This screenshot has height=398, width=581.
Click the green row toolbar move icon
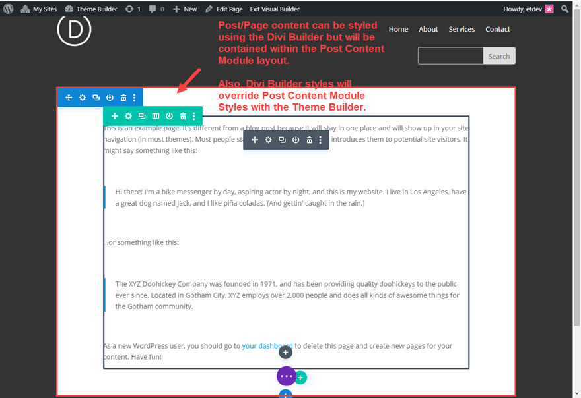pos(114,116)
